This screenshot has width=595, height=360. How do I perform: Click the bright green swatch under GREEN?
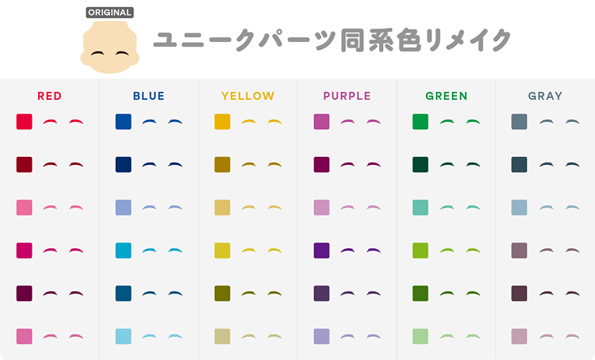pos(420,122)
